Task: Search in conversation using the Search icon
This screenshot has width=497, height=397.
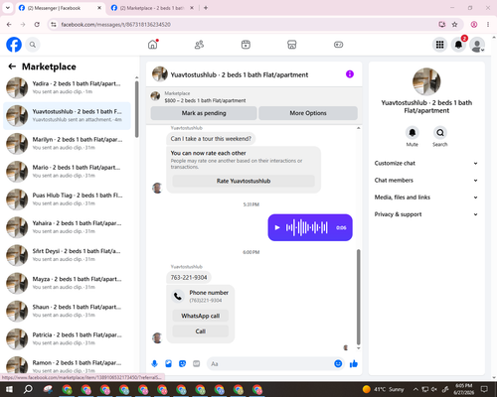Action: point(440,133)
